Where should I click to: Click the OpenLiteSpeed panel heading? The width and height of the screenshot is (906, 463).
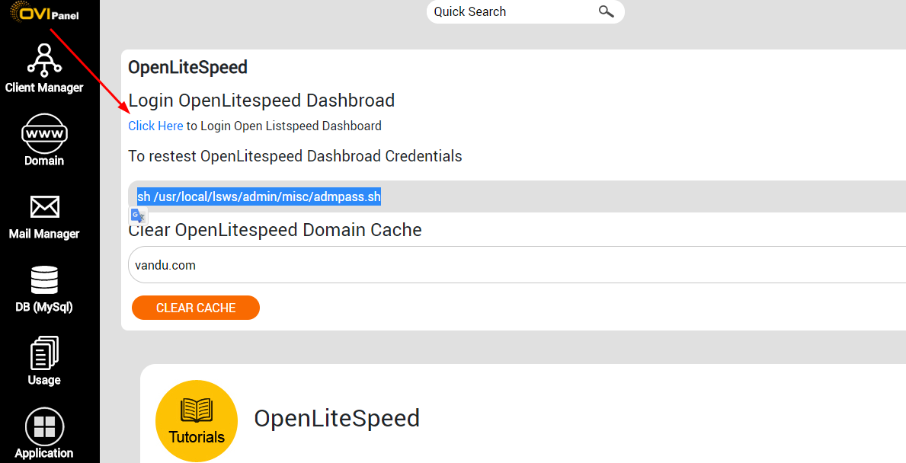point(187,67)
